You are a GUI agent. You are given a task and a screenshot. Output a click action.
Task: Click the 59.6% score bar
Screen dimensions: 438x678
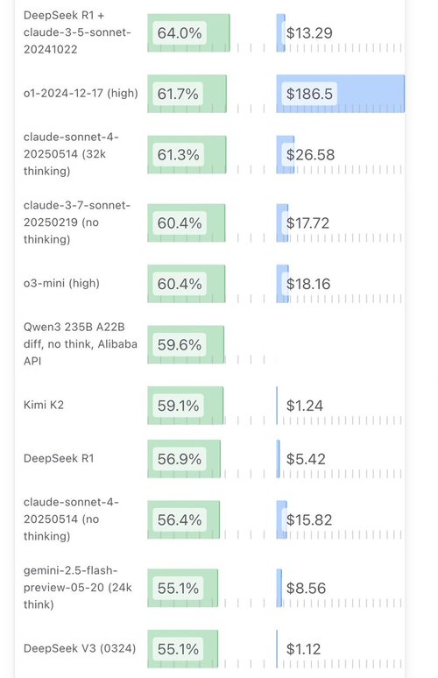click(x=186, y=344)
